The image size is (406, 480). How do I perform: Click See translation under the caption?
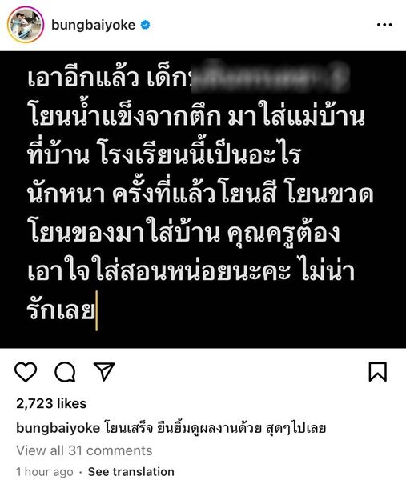(131, 471)
